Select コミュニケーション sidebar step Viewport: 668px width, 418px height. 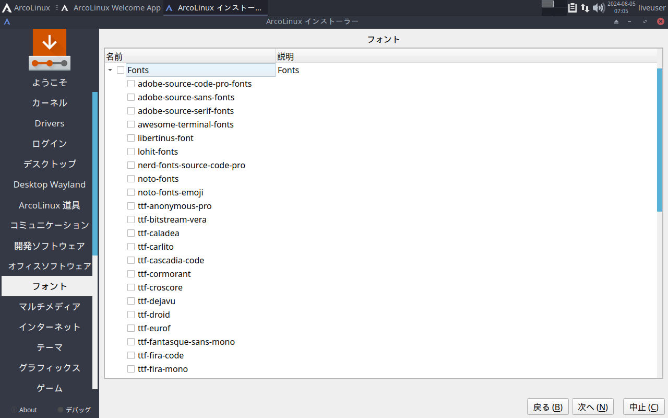click(x=50, y=225)
